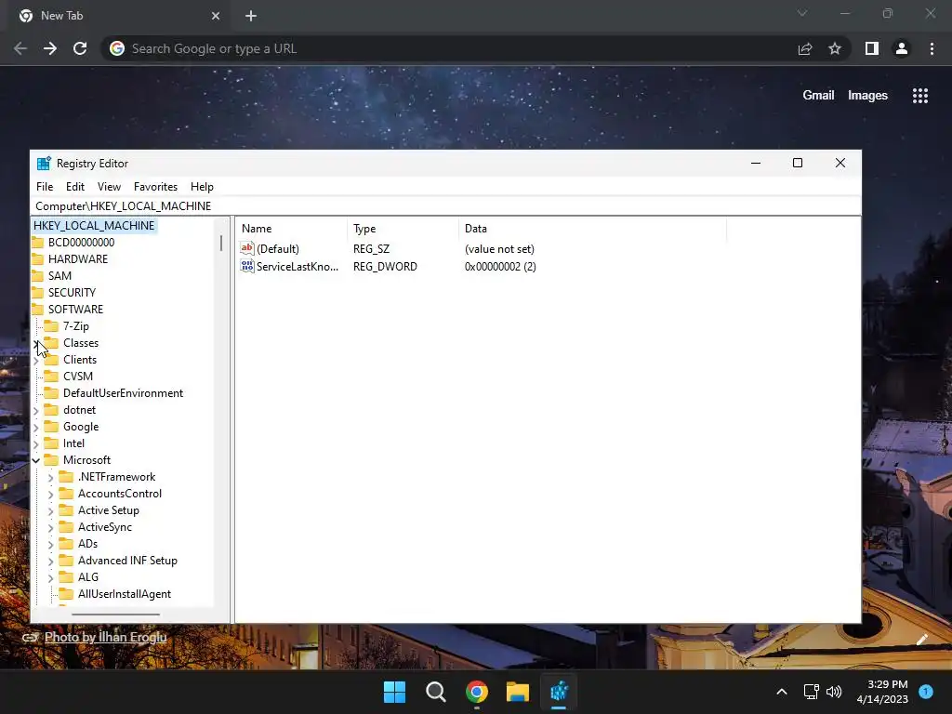Expand the Advanced INF Setup key
Image resolution: width=952 pixels, height=714 pixels.
tap(50, 562)
